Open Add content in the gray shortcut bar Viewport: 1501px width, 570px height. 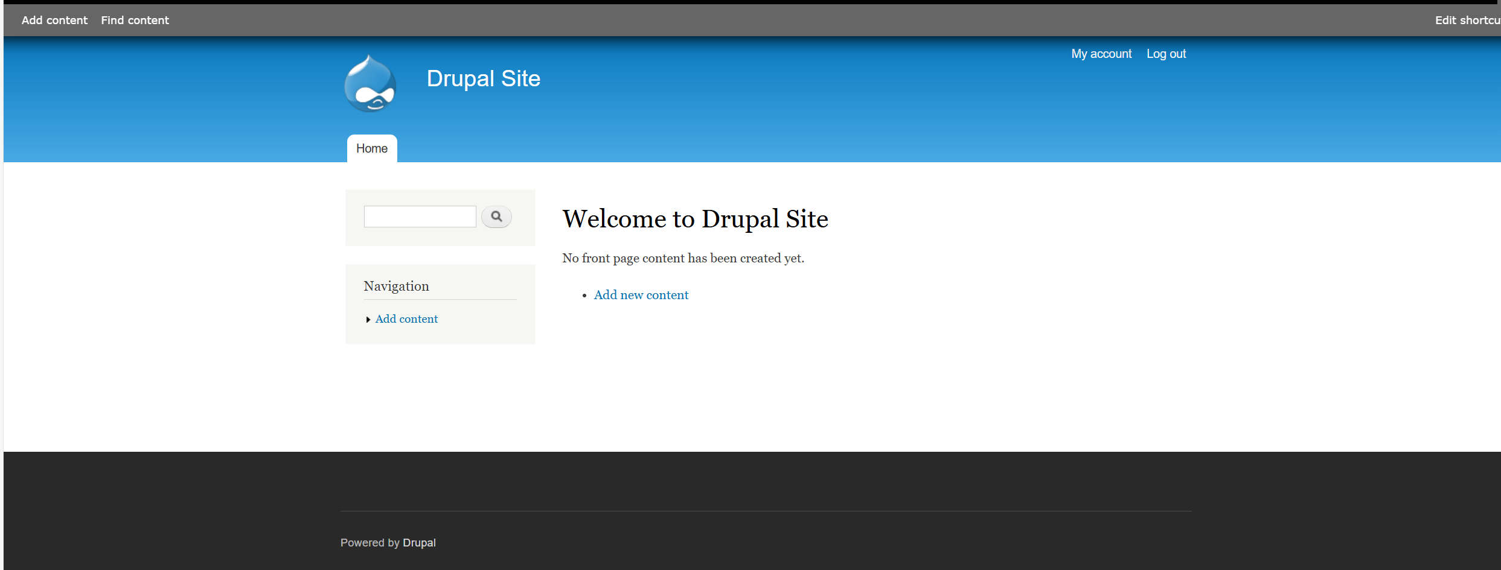(54, 21)
